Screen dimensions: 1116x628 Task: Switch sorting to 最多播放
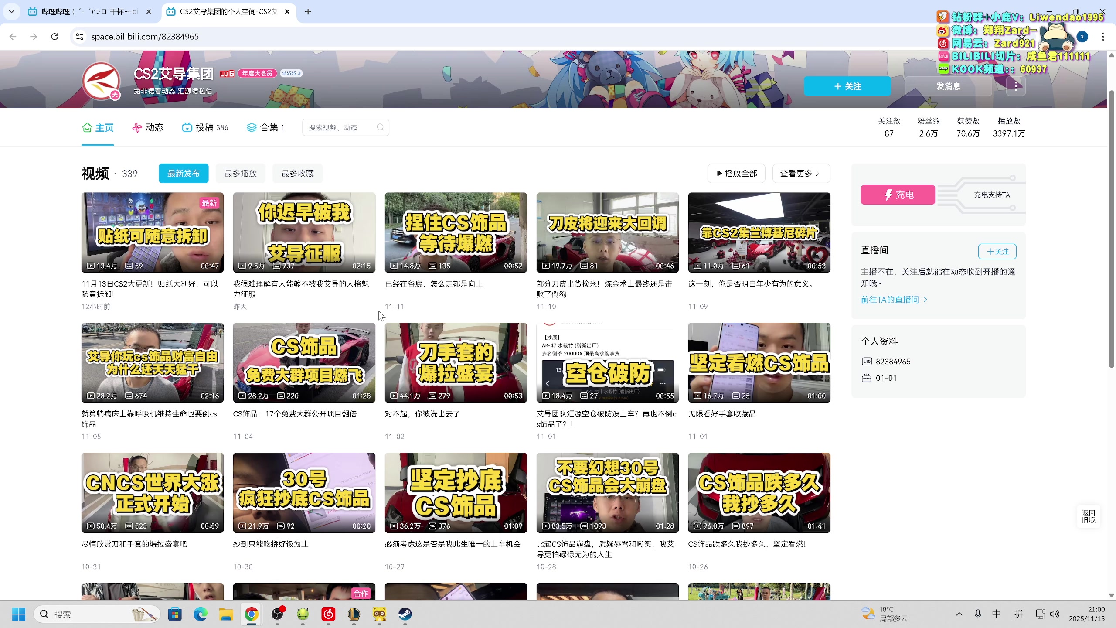[240, 173]
